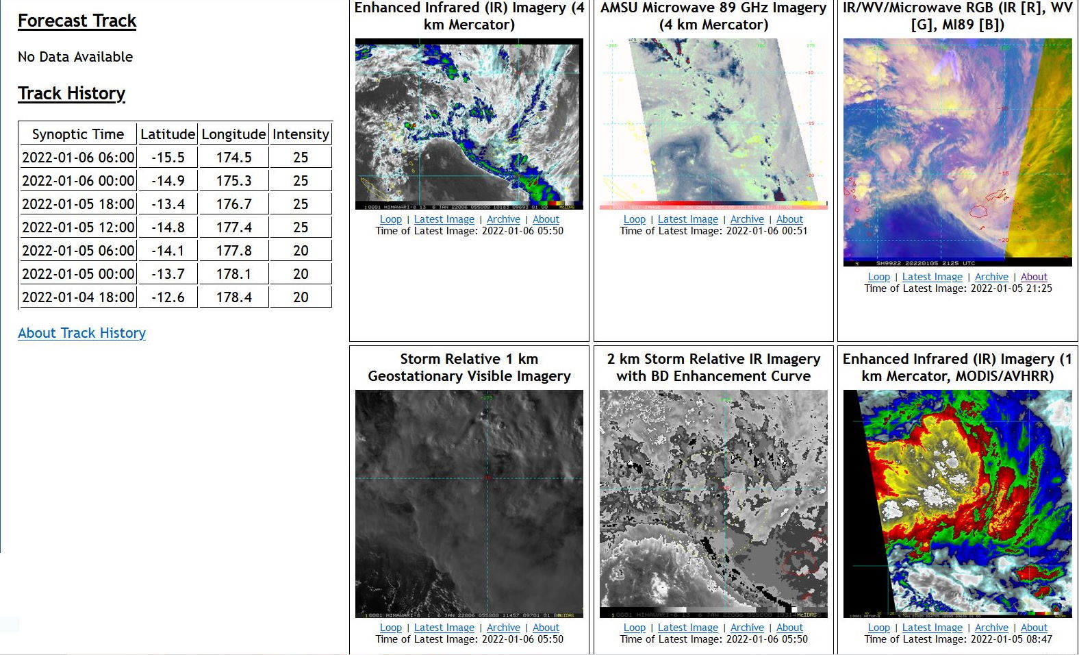Select the latitude value -15.5
1079x655 pixels.
tap(168, 158)
